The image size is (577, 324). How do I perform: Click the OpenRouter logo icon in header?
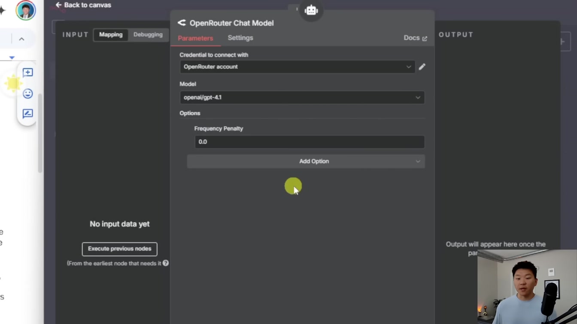click(x=182, y=23)
